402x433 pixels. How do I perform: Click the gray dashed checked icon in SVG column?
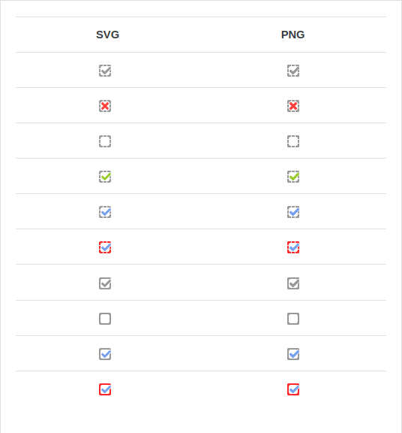click(105, 71)
